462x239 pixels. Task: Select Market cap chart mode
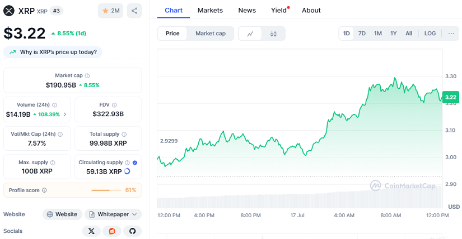pyautogui.click(x=211, y=34)
